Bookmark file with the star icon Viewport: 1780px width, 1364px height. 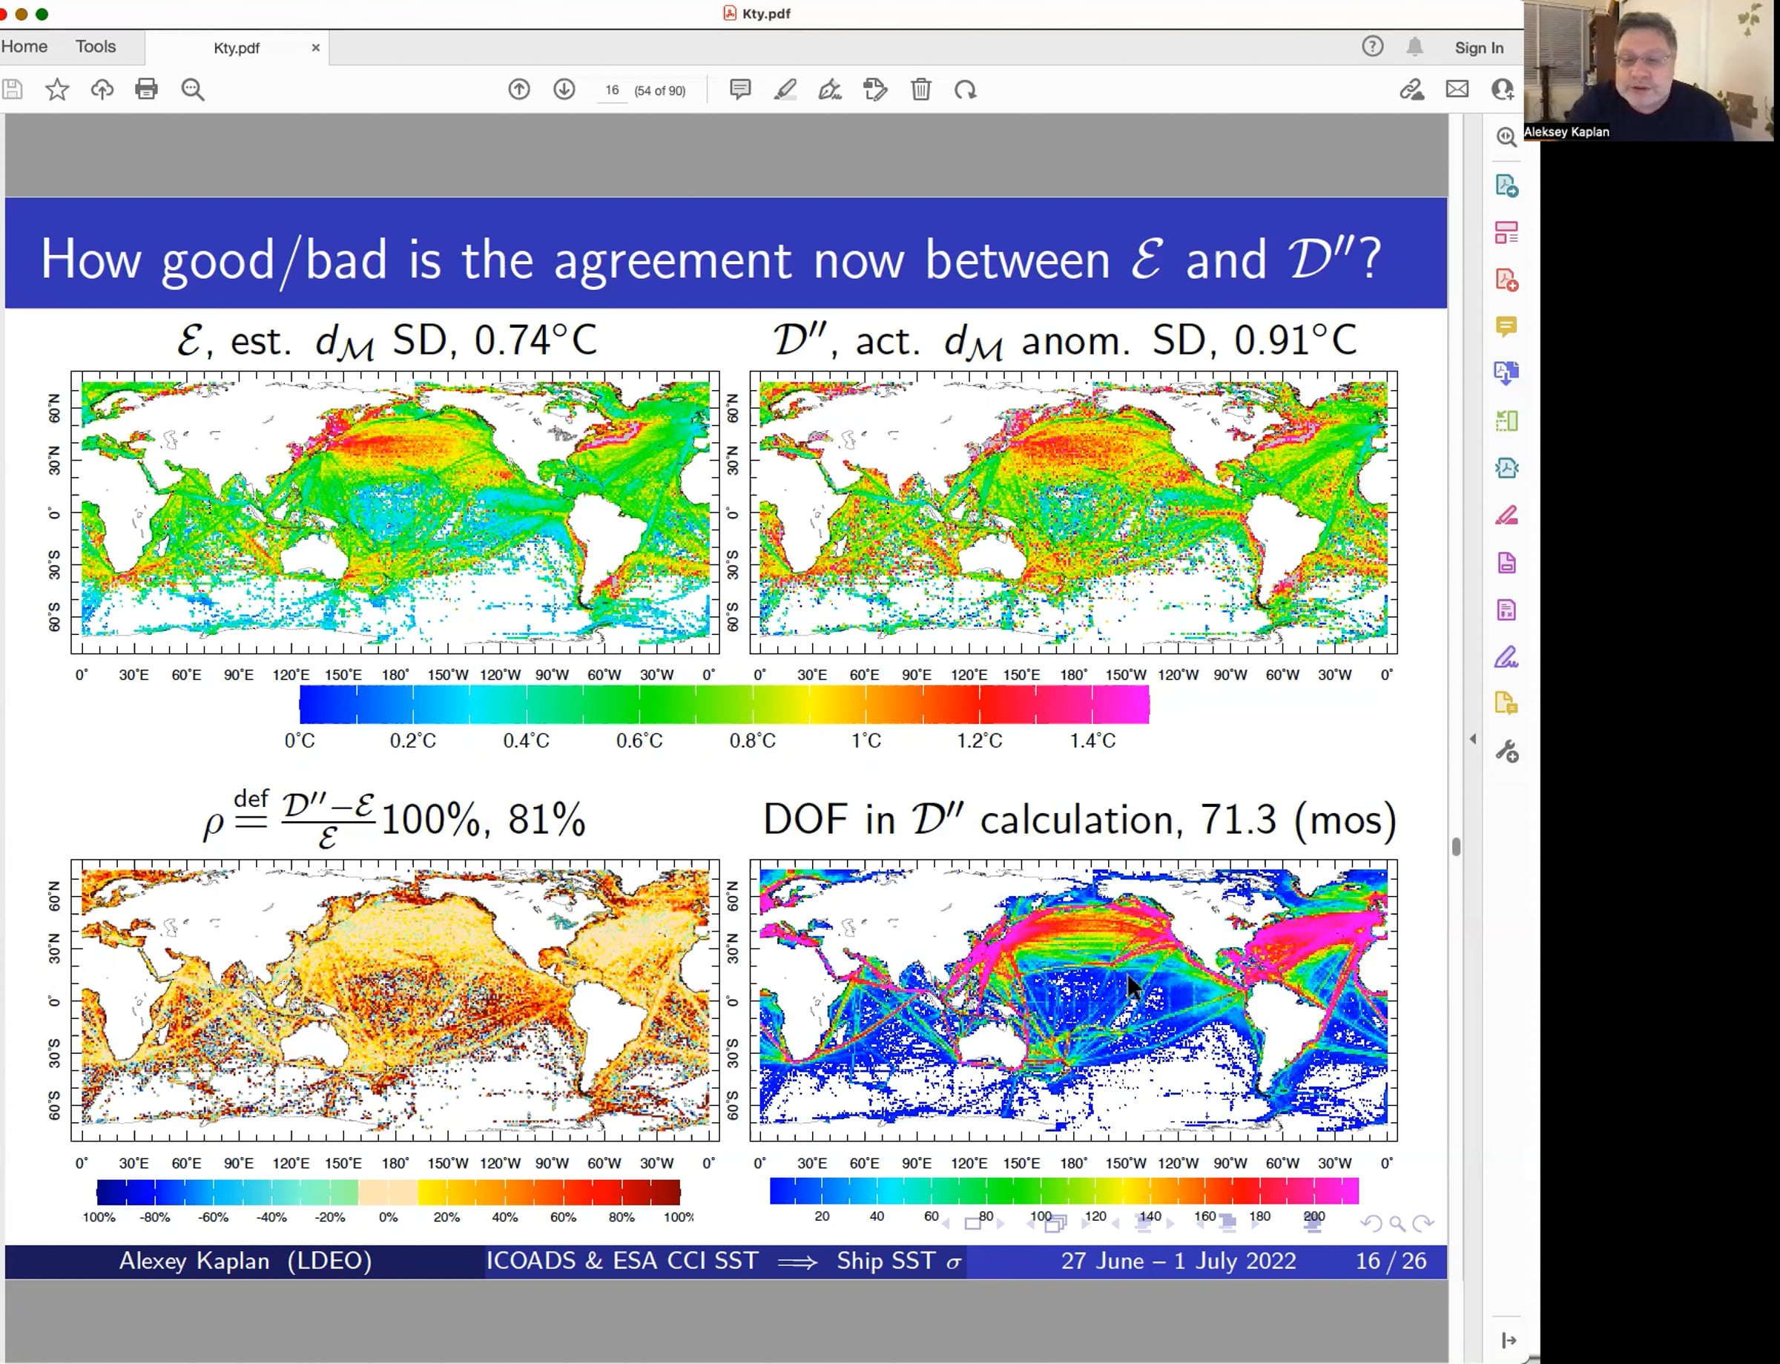[57, 89]
